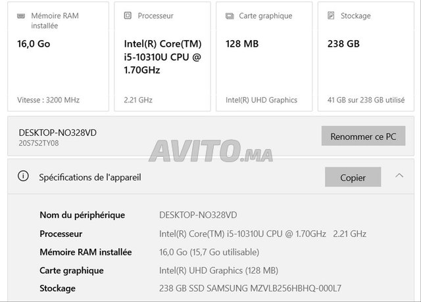Click the 41 GB sur 238 GB usage text
421x302 pixels.
tap(366, 100)
